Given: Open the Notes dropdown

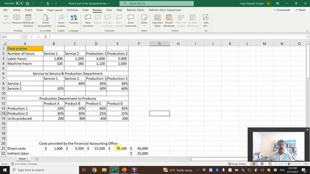Looking at the screenshot, I should tap(144, 21).
